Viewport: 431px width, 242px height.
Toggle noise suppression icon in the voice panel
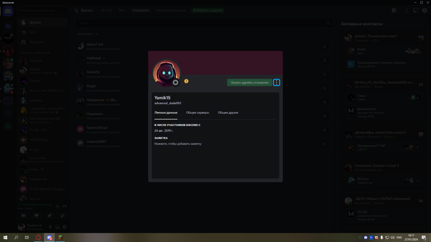[x=57, y=206]
